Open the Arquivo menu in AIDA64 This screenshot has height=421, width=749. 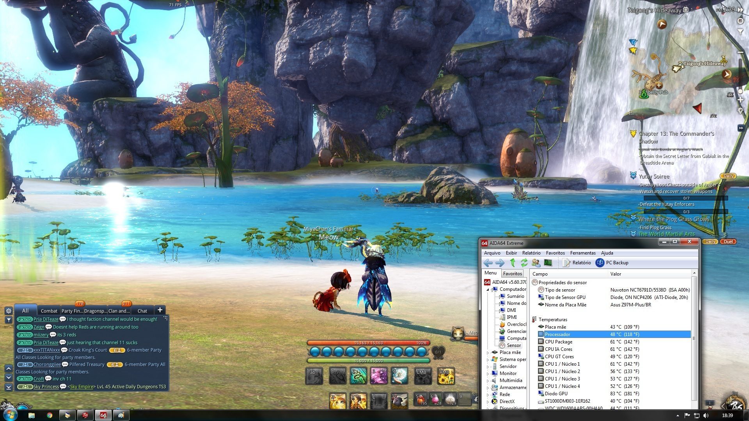pos(492,253)
